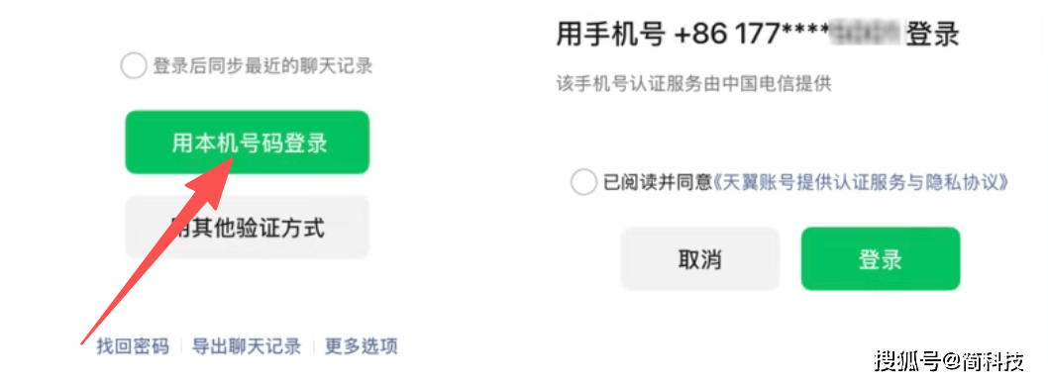Click the 搜狐号@简科技 watermark
The width and height of the screenshot is (1048, 384).
point(950,361)
